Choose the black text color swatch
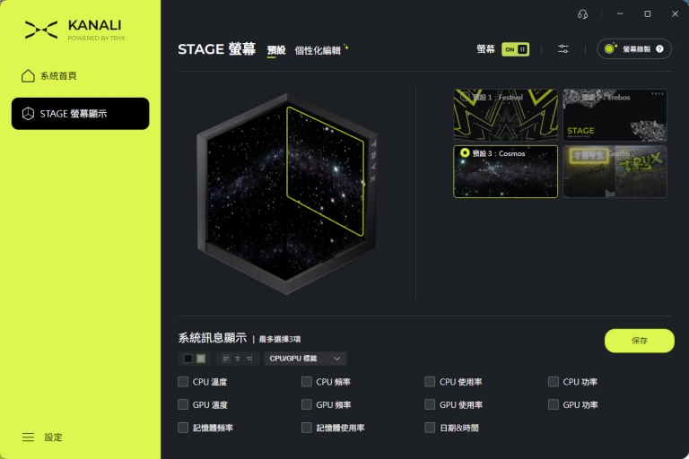This screenshot has height=459, width=689. tap(188, 359)
